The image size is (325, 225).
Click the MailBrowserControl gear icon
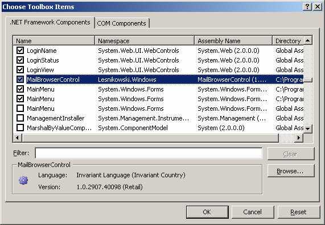[x=23, y=180]
